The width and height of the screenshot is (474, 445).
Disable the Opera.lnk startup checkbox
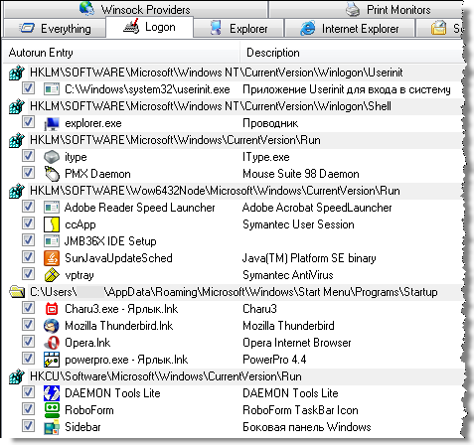coord(28,342)
